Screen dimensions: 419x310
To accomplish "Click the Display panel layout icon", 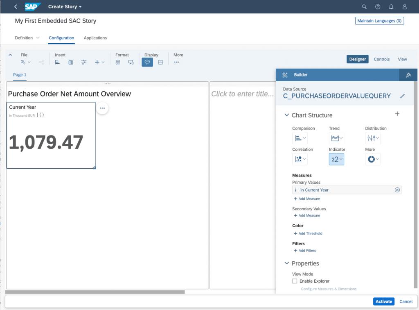I will point(160,62).
